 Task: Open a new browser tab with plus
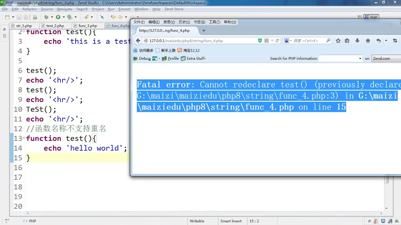(204, 31)
